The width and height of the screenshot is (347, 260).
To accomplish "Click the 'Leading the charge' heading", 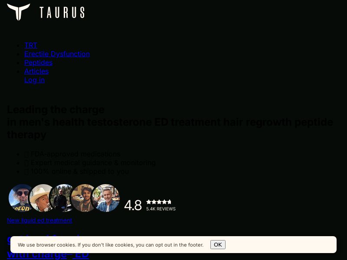I will pos(56,110).
